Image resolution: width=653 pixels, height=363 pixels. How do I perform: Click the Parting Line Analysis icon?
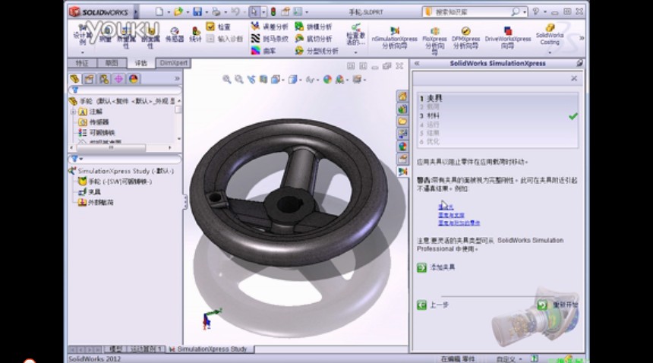[x=299, y=51]
